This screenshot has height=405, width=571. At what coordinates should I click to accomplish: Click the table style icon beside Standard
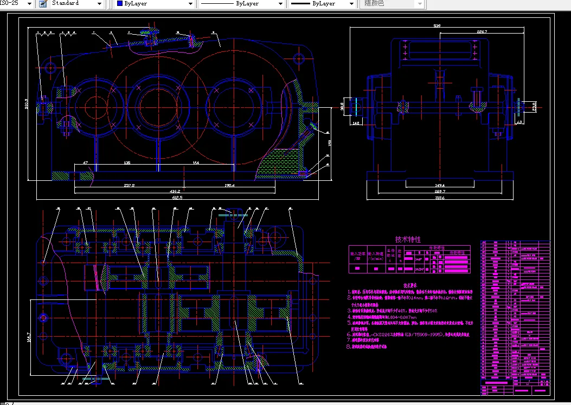pyautogui.click(x=43, y=3)
